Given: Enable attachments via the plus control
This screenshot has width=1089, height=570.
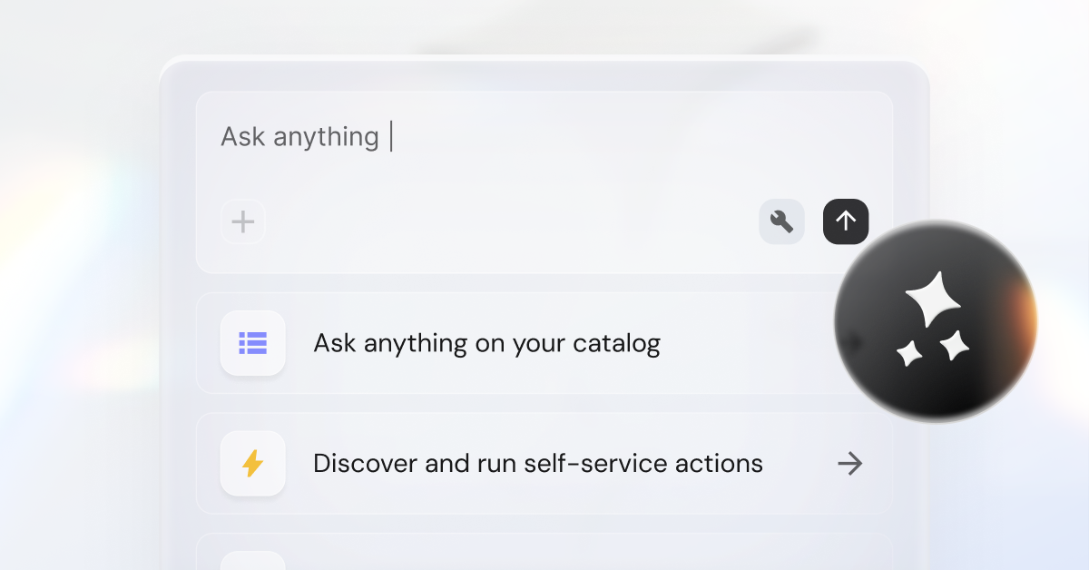Looking at the screenshot, I should point(242,221).
